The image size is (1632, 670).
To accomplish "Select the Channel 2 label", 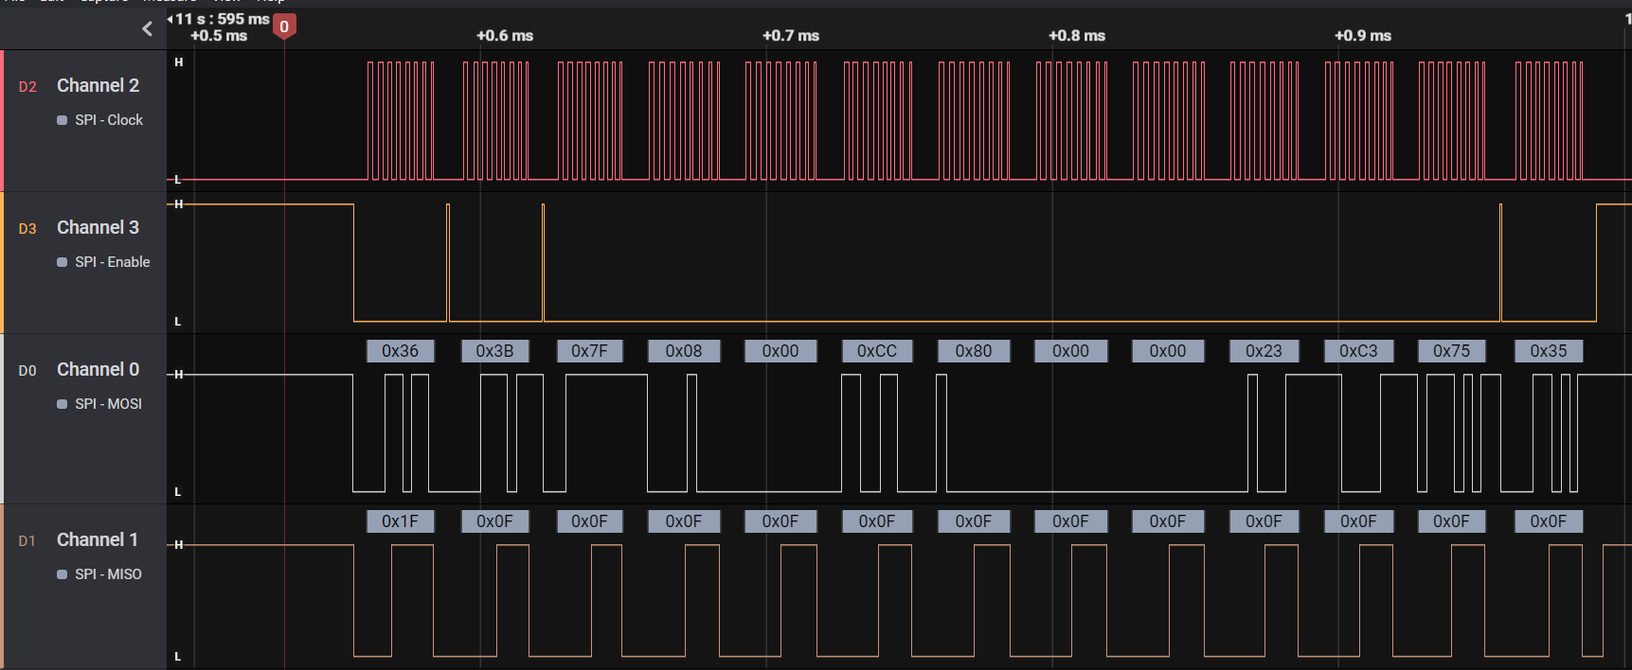I will tap(98, 85).
